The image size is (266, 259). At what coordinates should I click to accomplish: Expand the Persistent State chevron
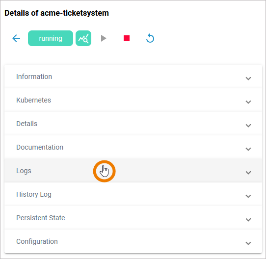tap(248, 220)
